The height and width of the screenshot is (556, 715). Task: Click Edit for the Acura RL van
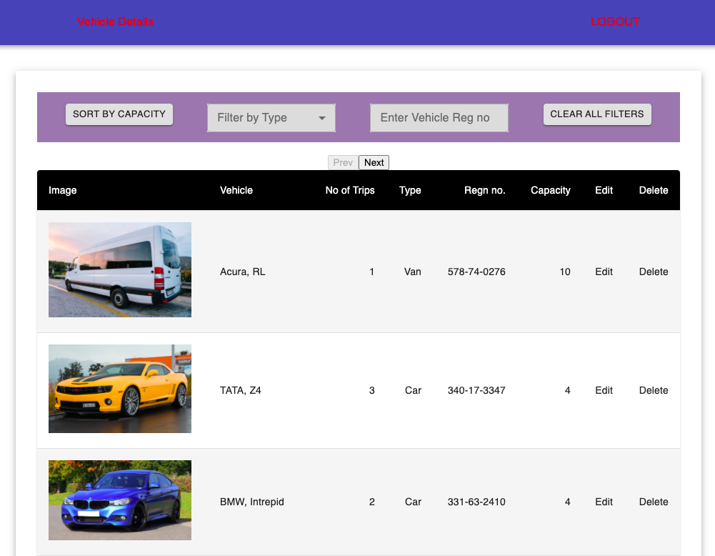point(604,272)
